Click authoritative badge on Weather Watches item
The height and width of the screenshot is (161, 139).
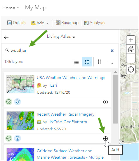[x=9, y=102]
